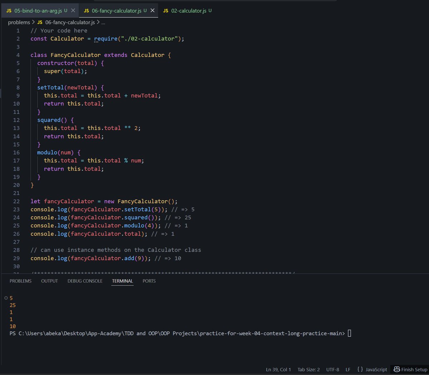The height and width of the screenshot is (375, 429).
Task: Click the accounts icon next to Finish Setup
Action: click(x=397, y=369)
